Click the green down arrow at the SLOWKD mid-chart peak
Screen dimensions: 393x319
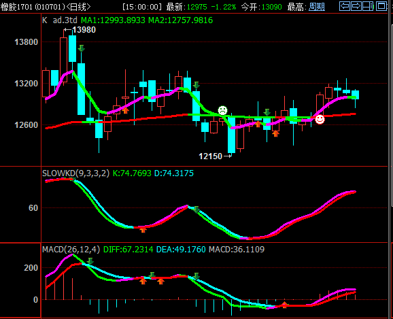coord(196,209)
